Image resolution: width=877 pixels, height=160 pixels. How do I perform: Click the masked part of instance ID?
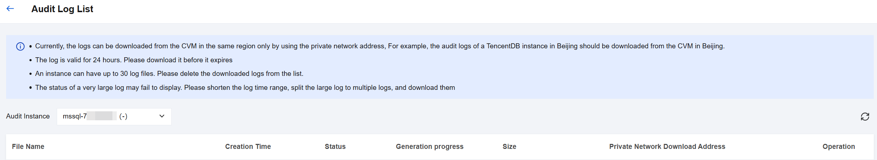point(102,116)
